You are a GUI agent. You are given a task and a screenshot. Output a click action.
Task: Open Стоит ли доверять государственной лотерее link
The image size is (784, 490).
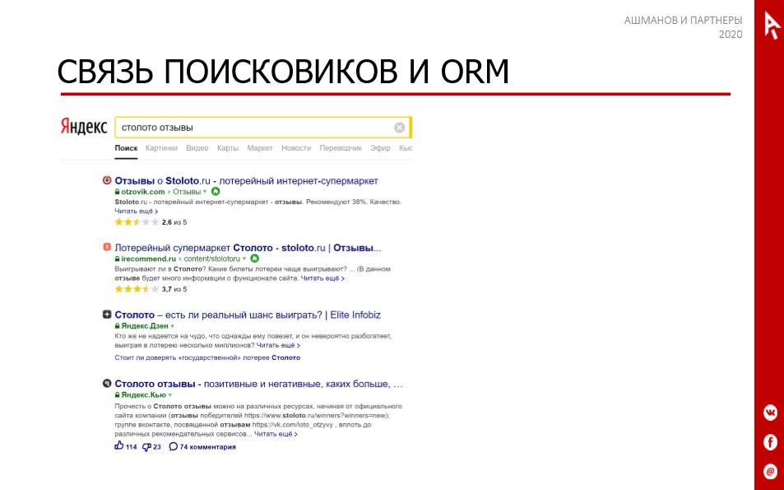207,357
